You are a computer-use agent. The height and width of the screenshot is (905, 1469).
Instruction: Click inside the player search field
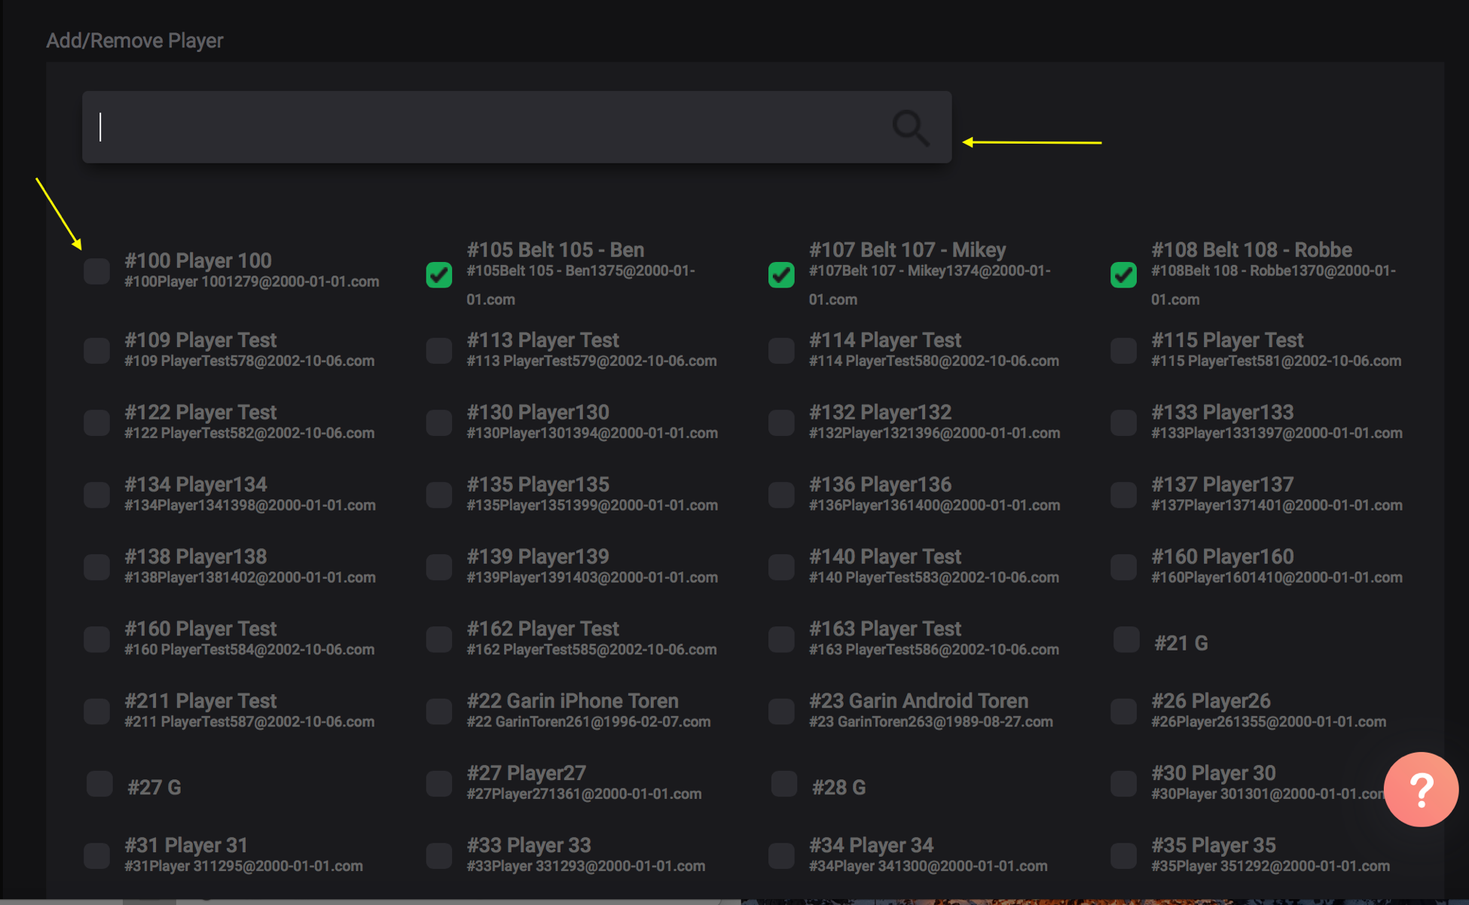pyautogui.click(x=490, y=127)
